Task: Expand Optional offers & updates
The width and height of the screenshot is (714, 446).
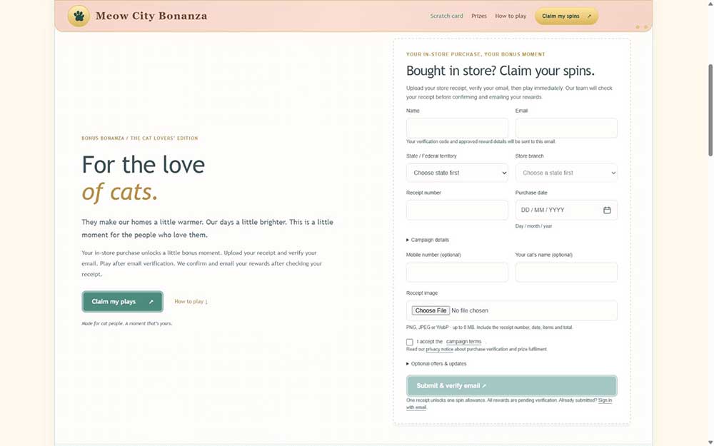Action: click(x=436, y=364)
